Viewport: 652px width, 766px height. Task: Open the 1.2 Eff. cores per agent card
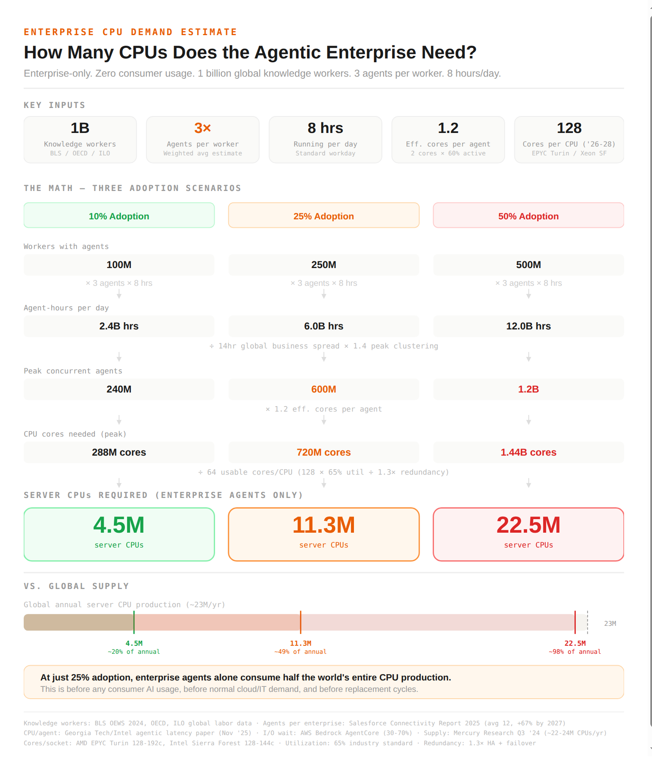[448, 140]
